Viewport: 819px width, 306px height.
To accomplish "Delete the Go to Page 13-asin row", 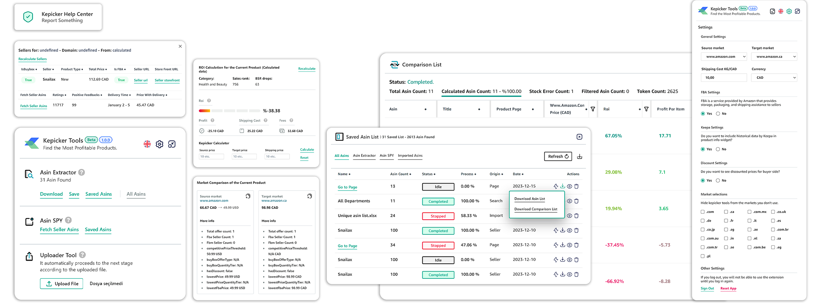I will [x=576, y=186].
